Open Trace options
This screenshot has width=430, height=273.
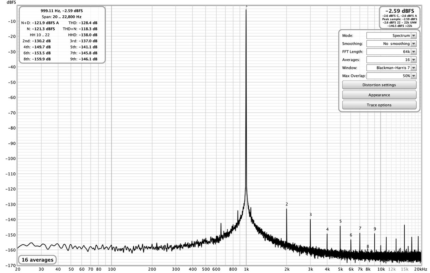[379, 105]
